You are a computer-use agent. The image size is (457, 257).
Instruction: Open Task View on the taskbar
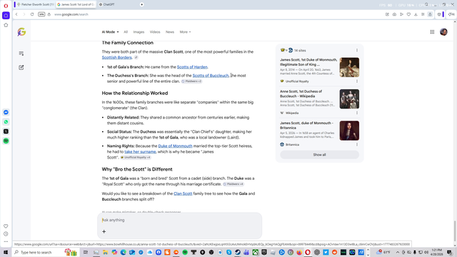pyautogui.click(x=86, y=252)
